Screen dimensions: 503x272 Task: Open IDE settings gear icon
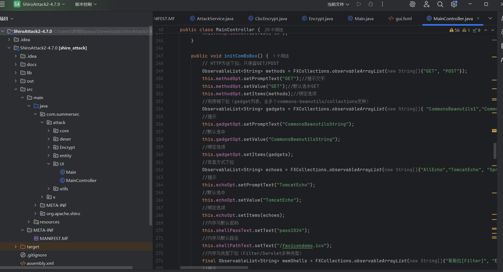[x=454, y=4]
